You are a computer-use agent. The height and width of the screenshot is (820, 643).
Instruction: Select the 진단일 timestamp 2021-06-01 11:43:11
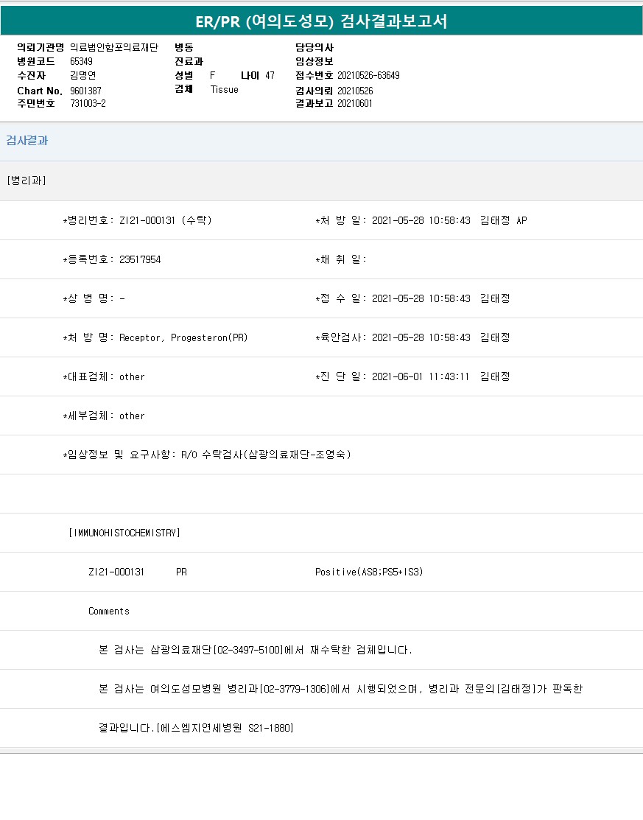coord(421,376)
